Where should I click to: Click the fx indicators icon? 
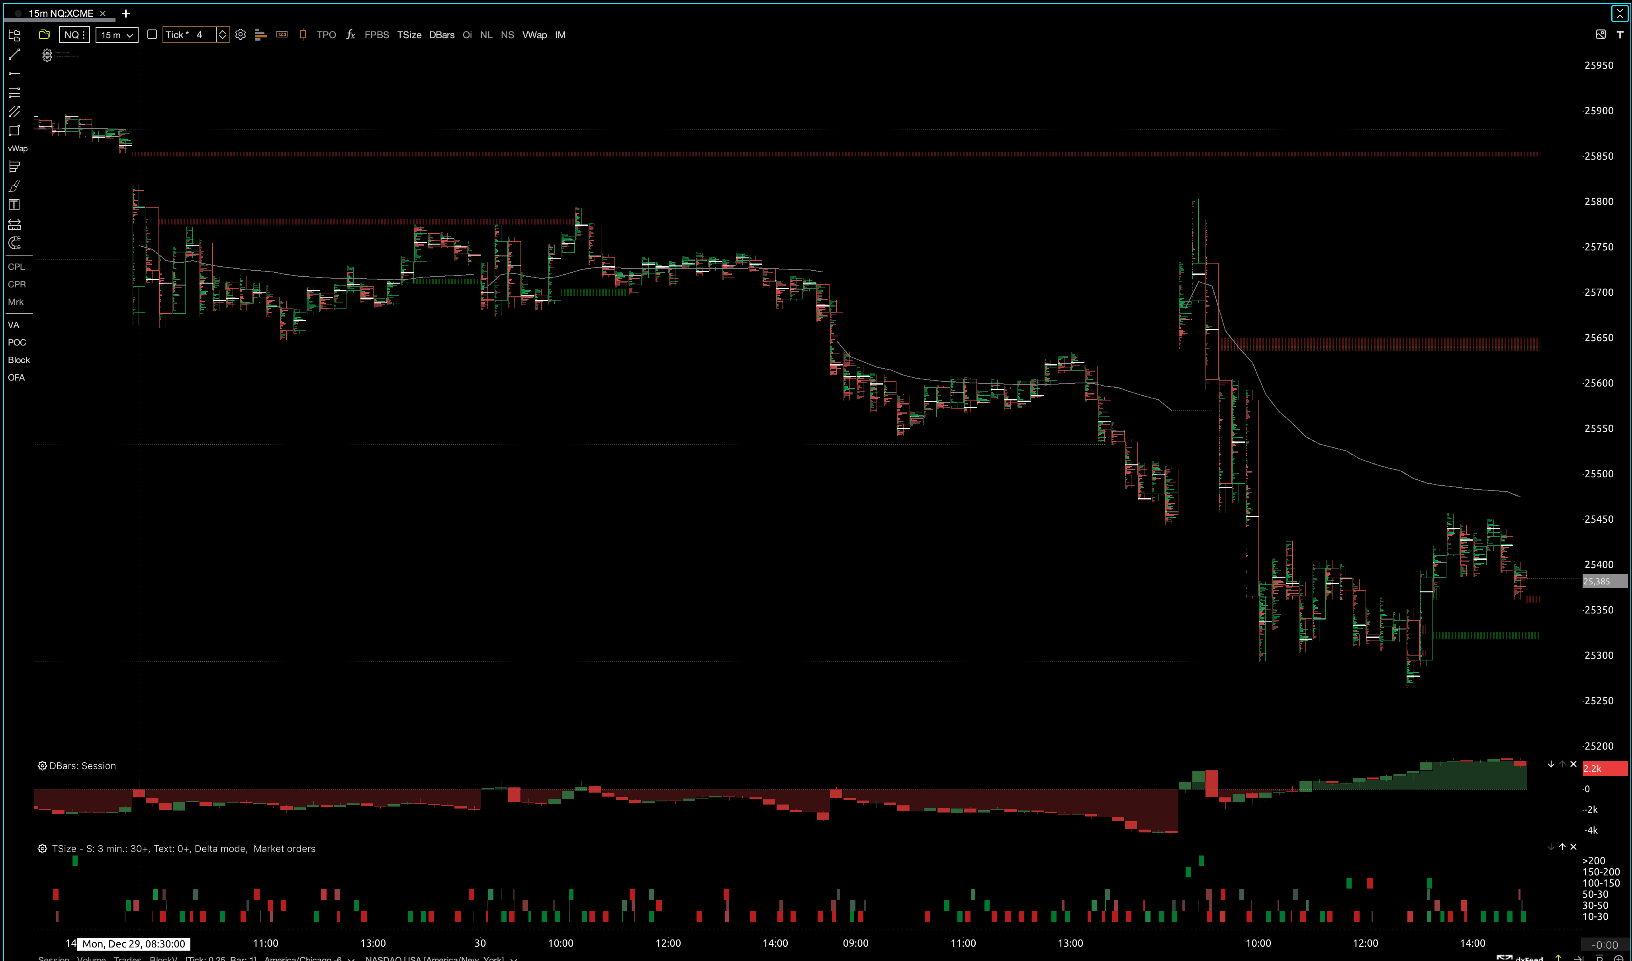(350, 35)
